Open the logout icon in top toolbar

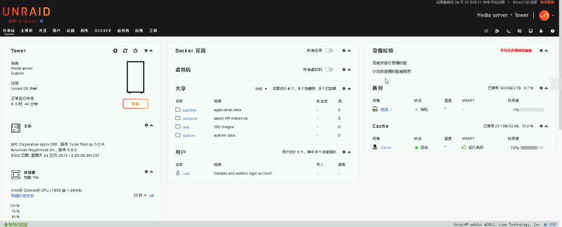point(497,31)
